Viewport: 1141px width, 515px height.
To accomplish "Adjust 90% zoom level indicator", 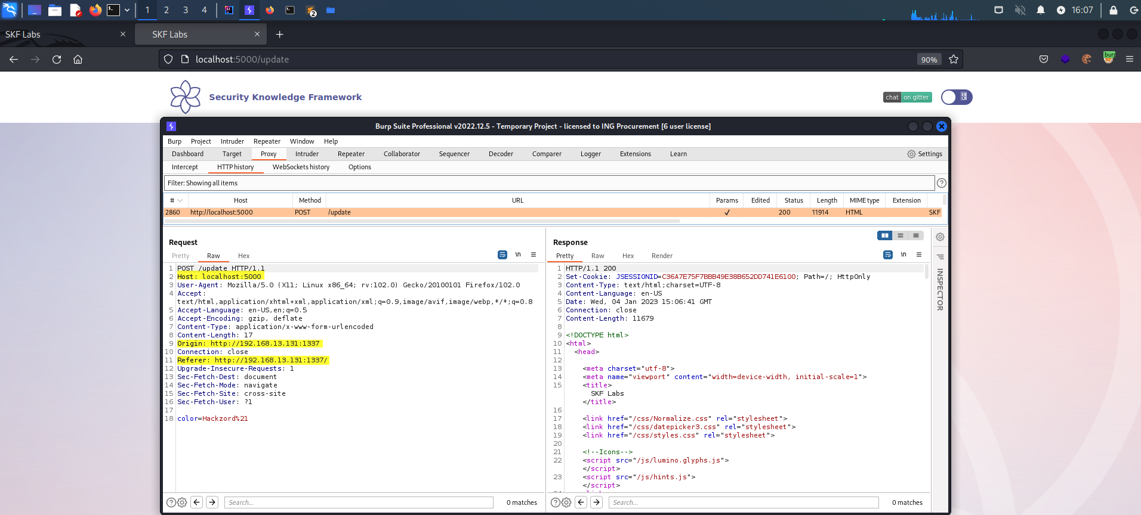I will point(929,59).
